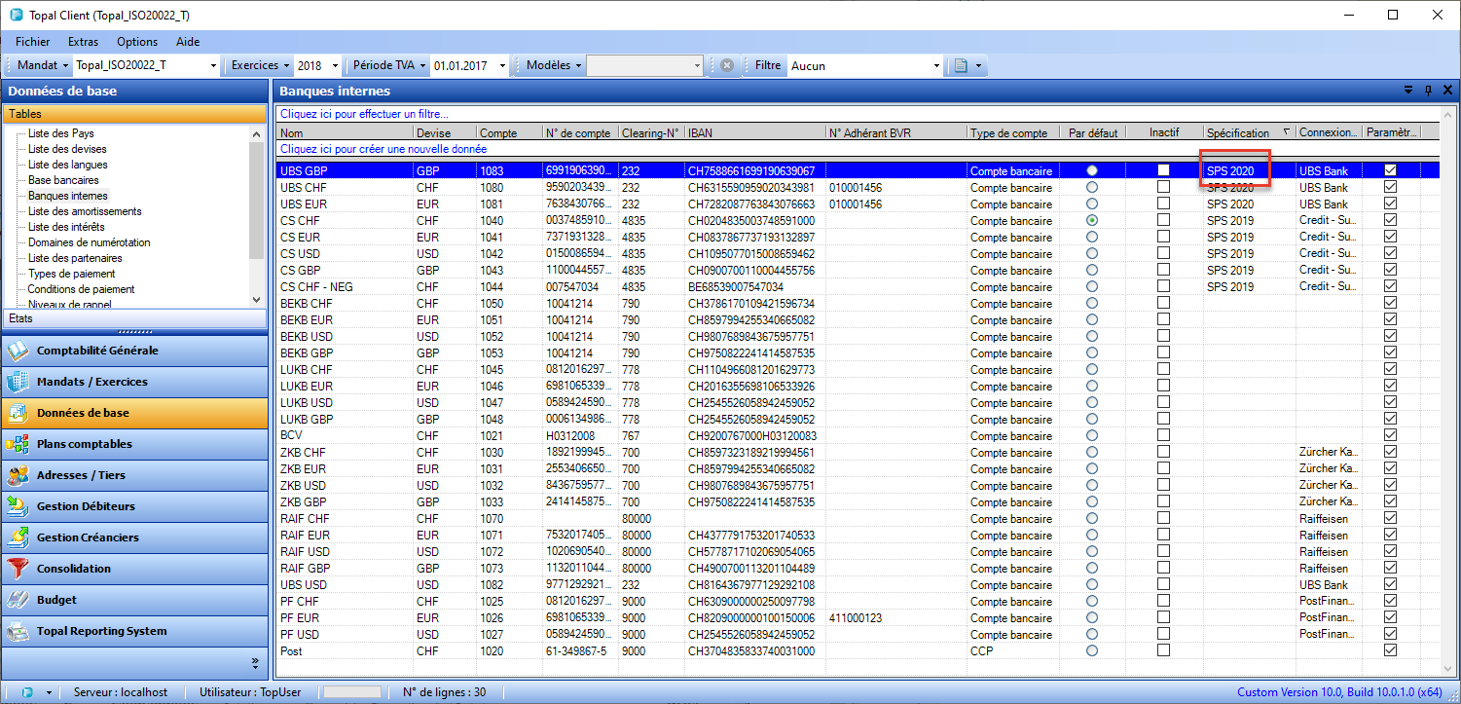Switch to the Etats tab
Viewport: 1461px width, 704px height.
pos(136,318)
